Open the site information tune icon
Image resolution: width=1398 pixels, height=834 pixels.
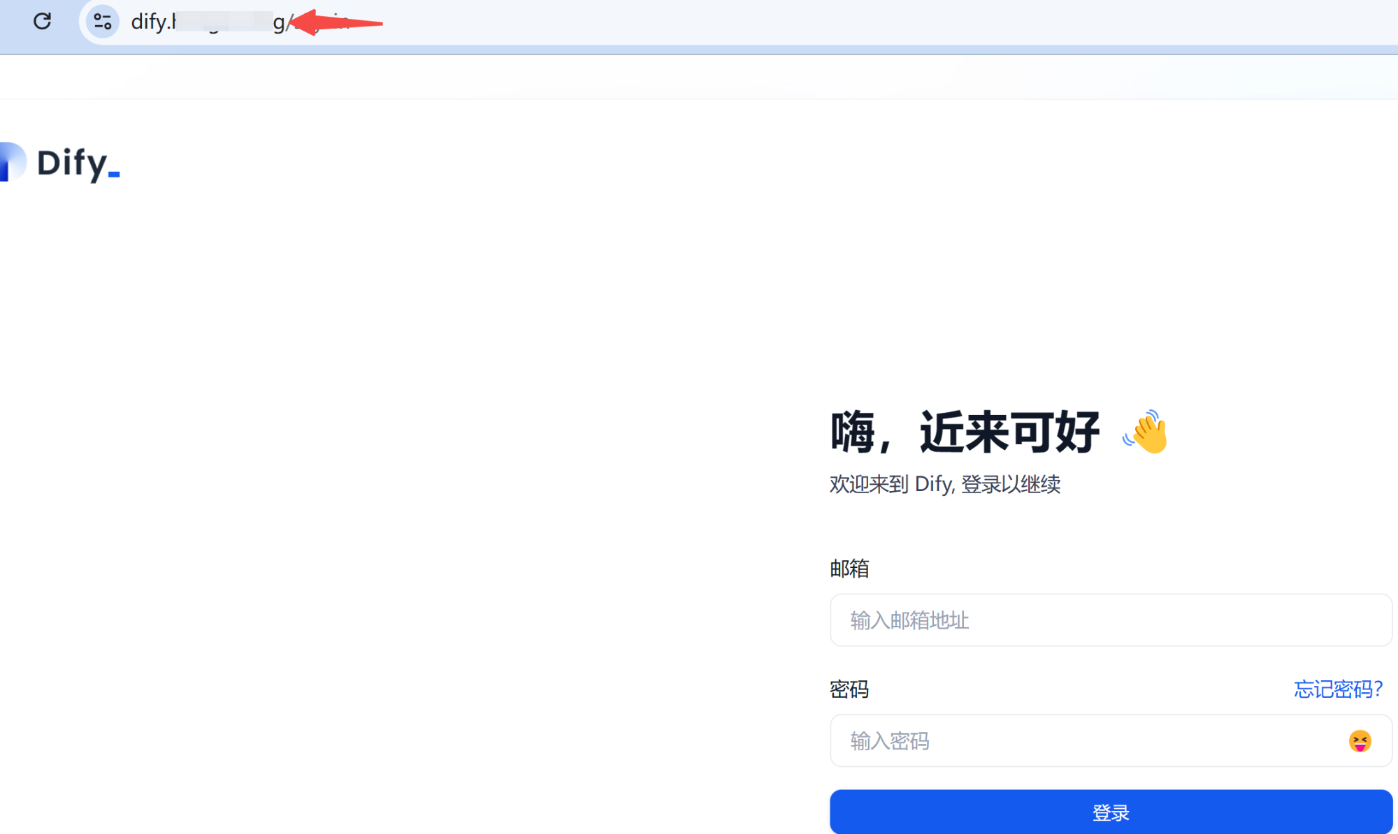103,22
